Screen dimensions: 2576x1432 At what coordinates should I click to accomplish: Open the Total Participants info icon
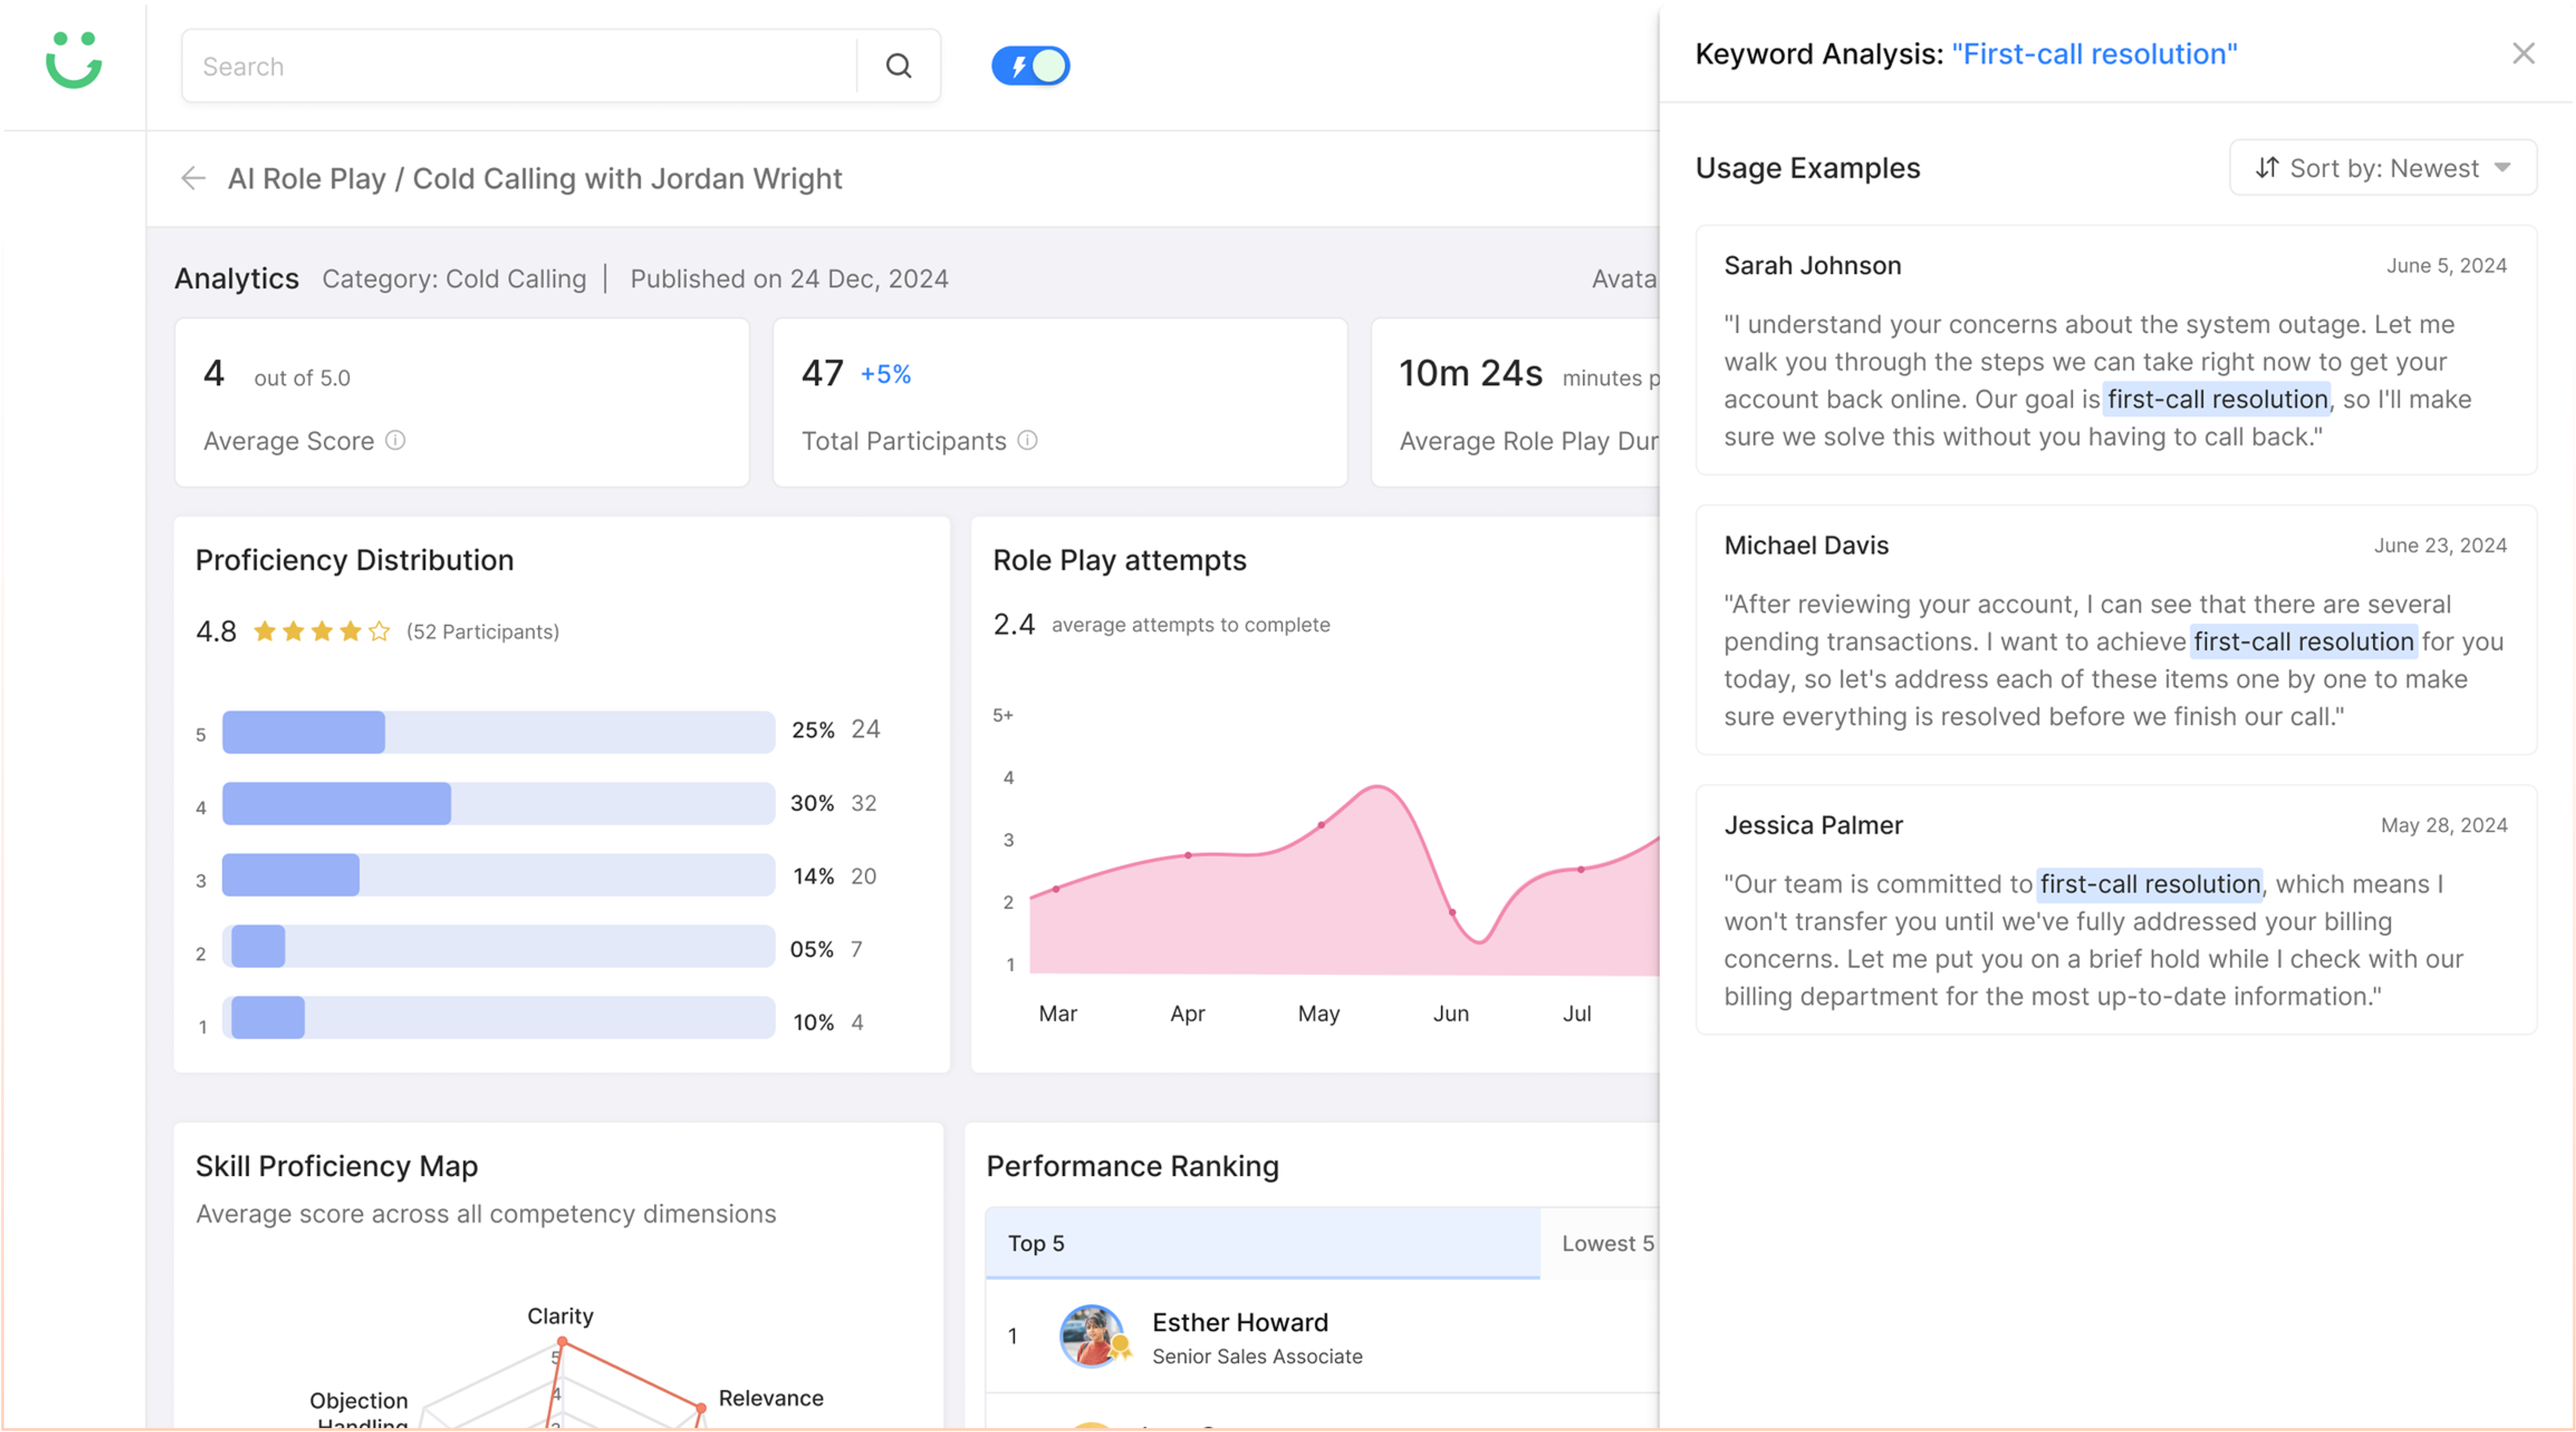click(x=1028, y=440)
